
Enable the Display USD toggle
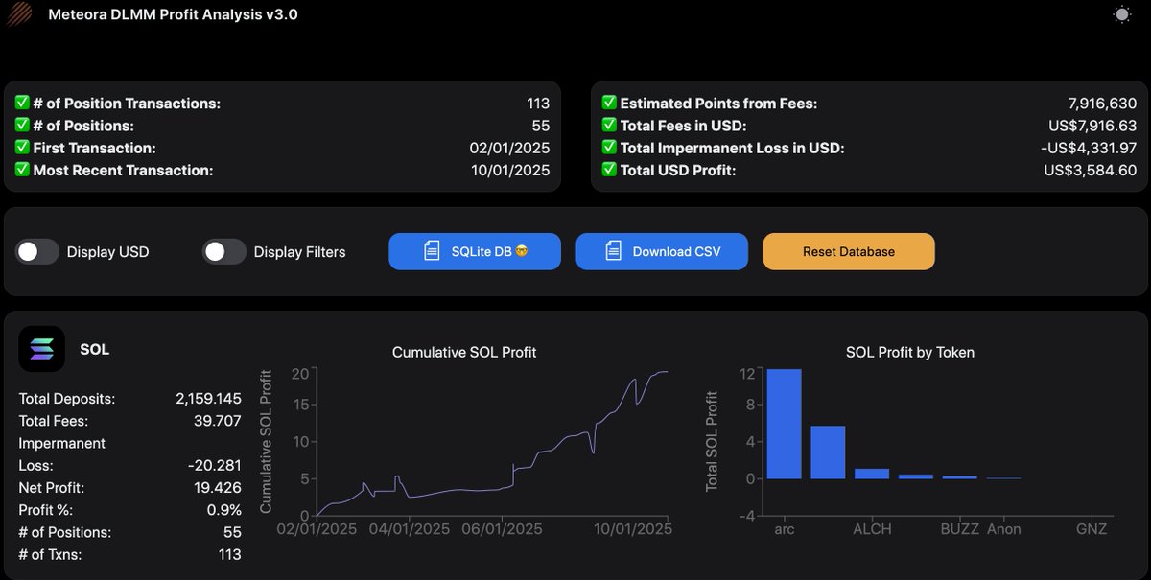(x=37, y=252)
